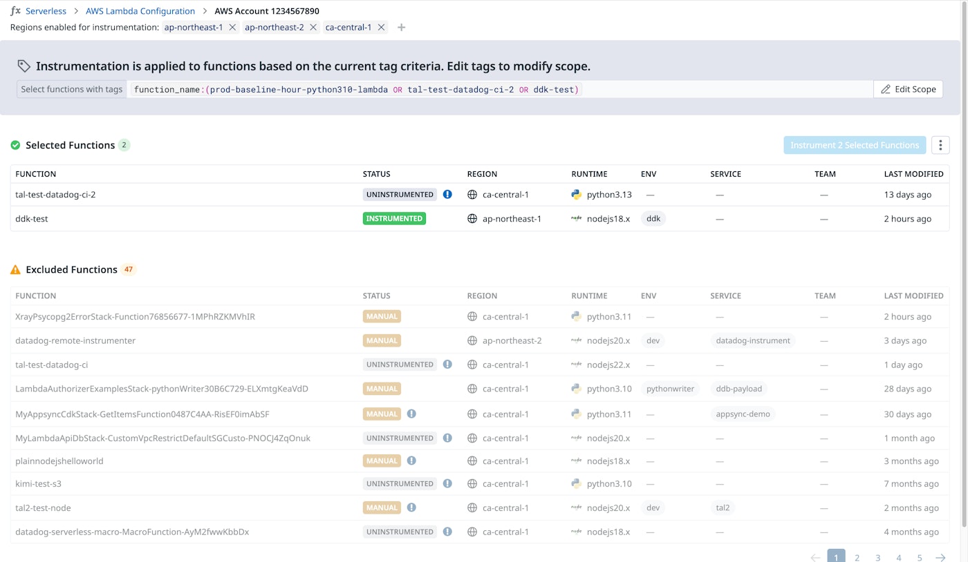The image size is (968, 562).
Task: Click globe icon in ddk-test row
Action: pyautogui.click(x=472, y=219)
